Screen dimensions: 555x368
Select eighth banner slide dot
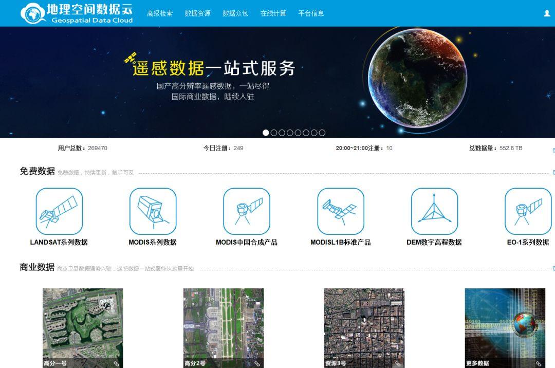coord(322,133)
